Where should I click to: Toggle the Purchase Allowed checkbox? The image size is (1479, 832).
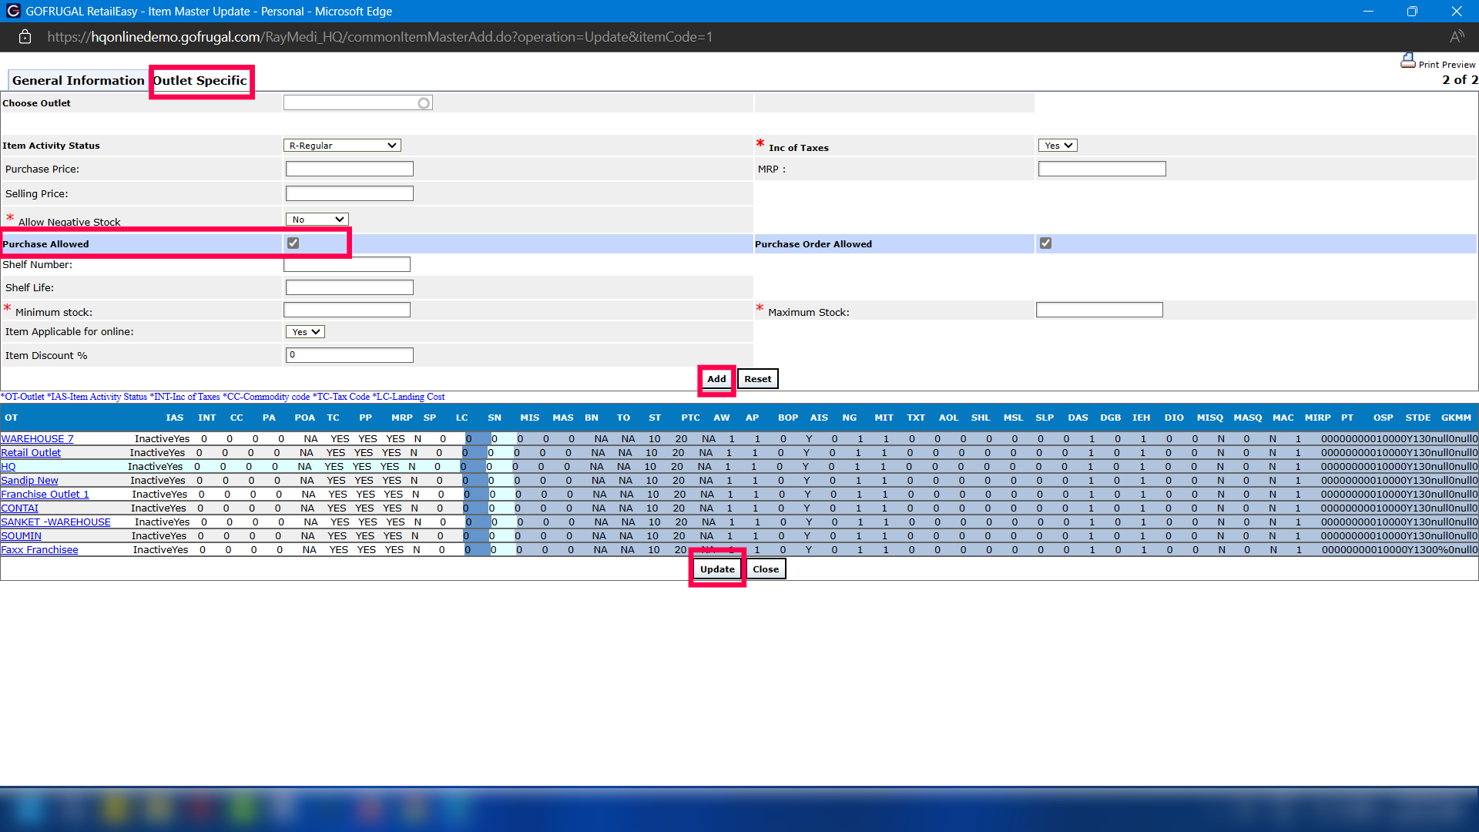click(293, 243)
